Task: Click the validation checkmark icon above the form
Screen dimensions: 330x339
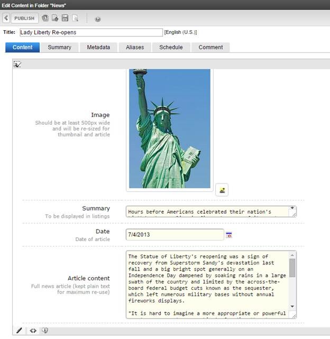Action: (x=17, y=64)
